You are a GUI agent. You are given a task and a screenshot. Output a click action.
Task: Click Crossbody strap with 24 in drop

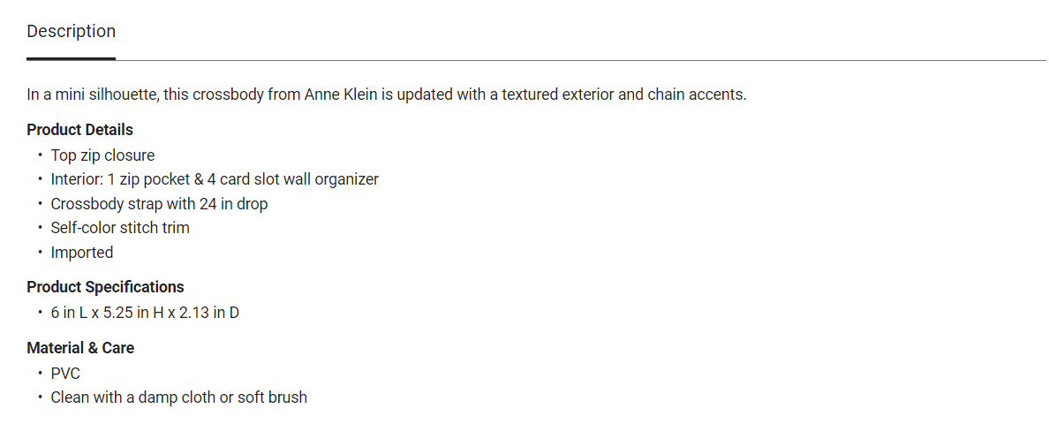(159, 204)
